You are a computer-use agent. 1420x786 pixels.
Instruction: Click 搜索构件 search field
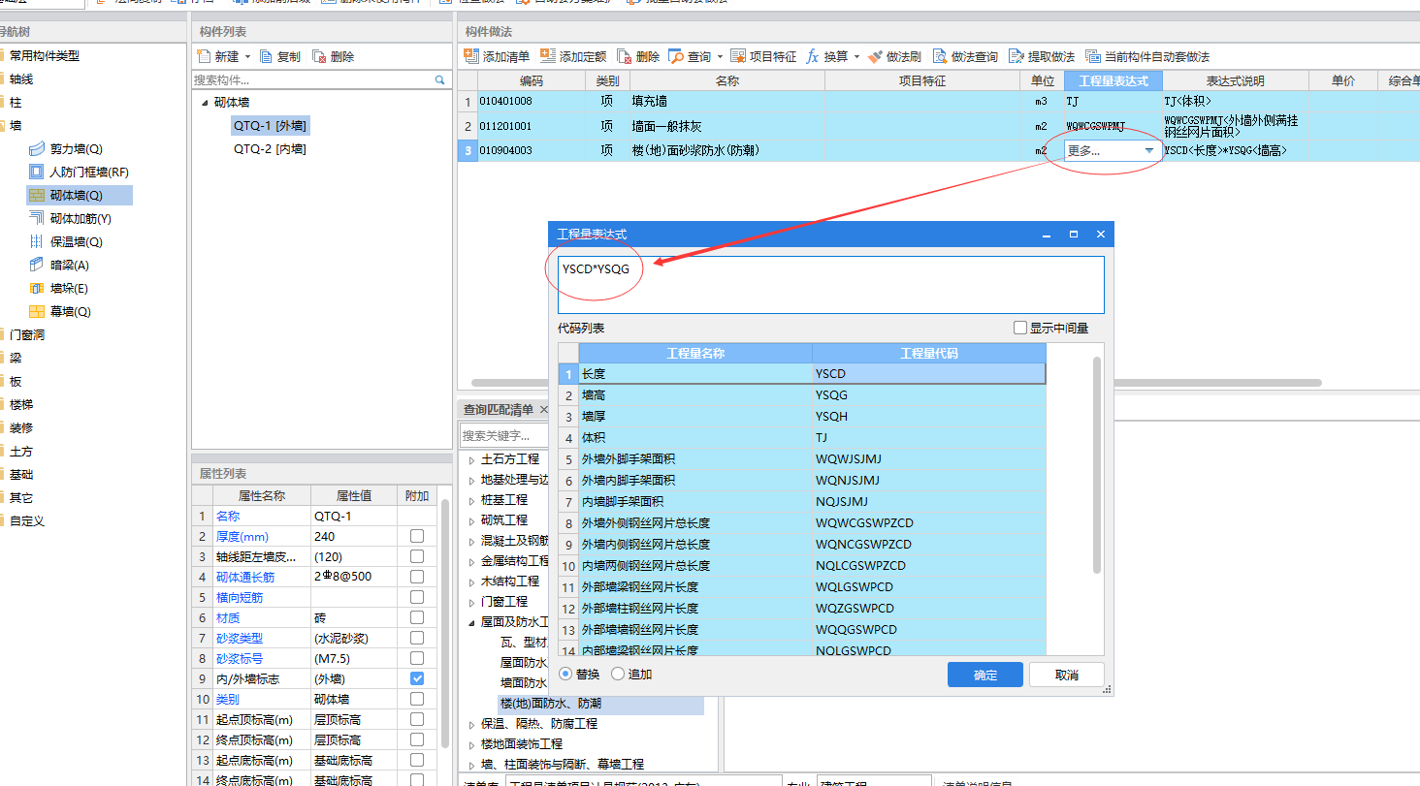pos(312,80)
